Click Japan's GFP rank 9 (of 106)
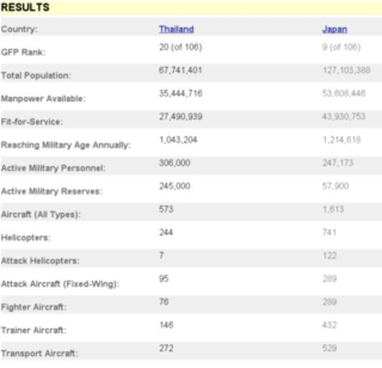This screenshot has height=368, width=382. pyautogui.click(x=341, y=46)
